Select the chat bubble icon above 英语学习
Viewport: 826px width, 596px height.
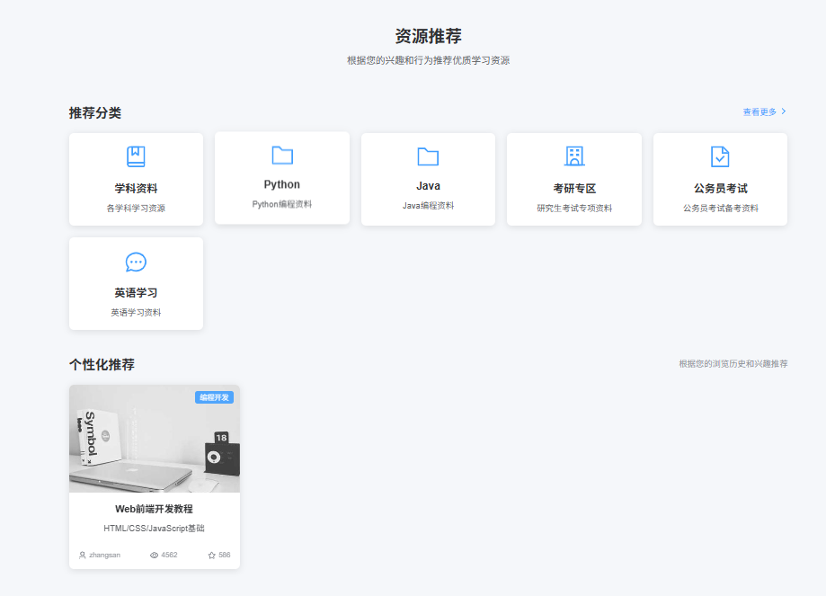(135, 262)
